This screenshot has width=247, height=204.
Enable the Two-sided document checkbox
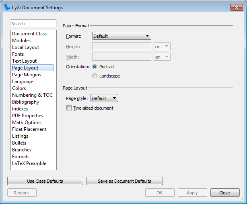[69, 108]
